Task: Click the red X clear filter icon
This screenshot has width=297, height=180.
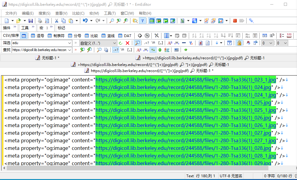Action: 127,43
